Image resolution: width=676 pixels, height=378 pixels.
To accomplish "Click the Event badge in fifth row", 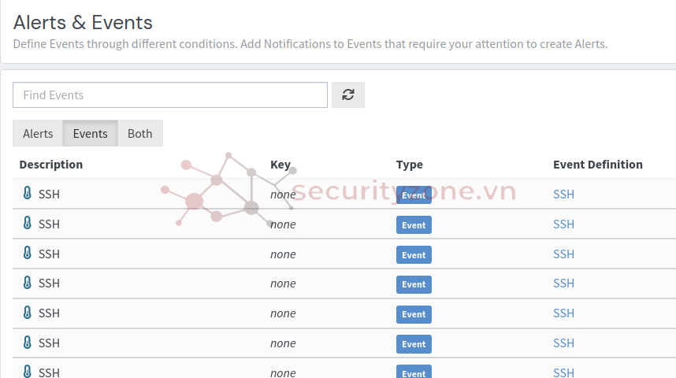I will pyautogui.click(x=414, y=314).
